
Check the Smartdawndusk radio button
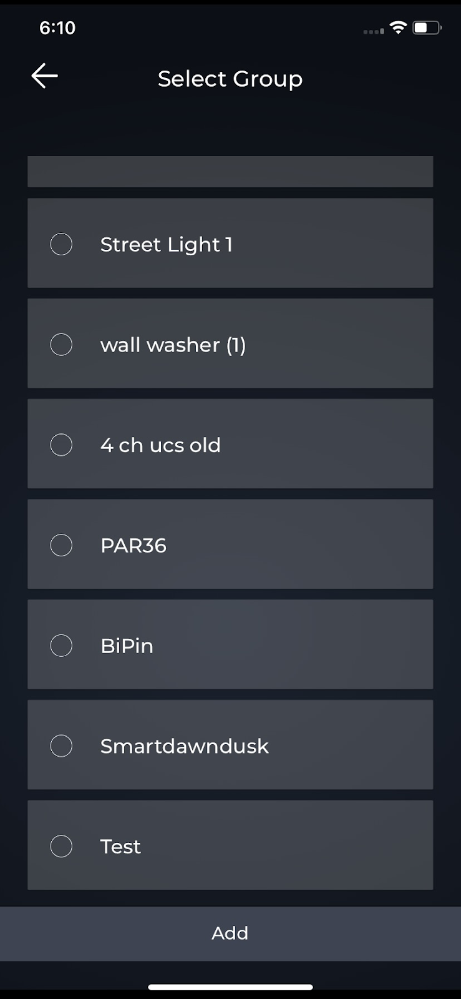61,746
